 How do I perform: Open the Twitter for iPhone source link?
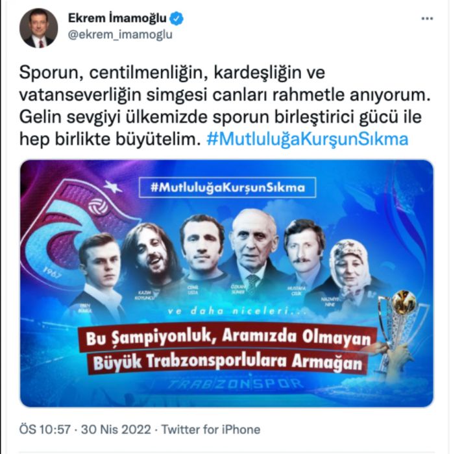[x=211, y=429]
